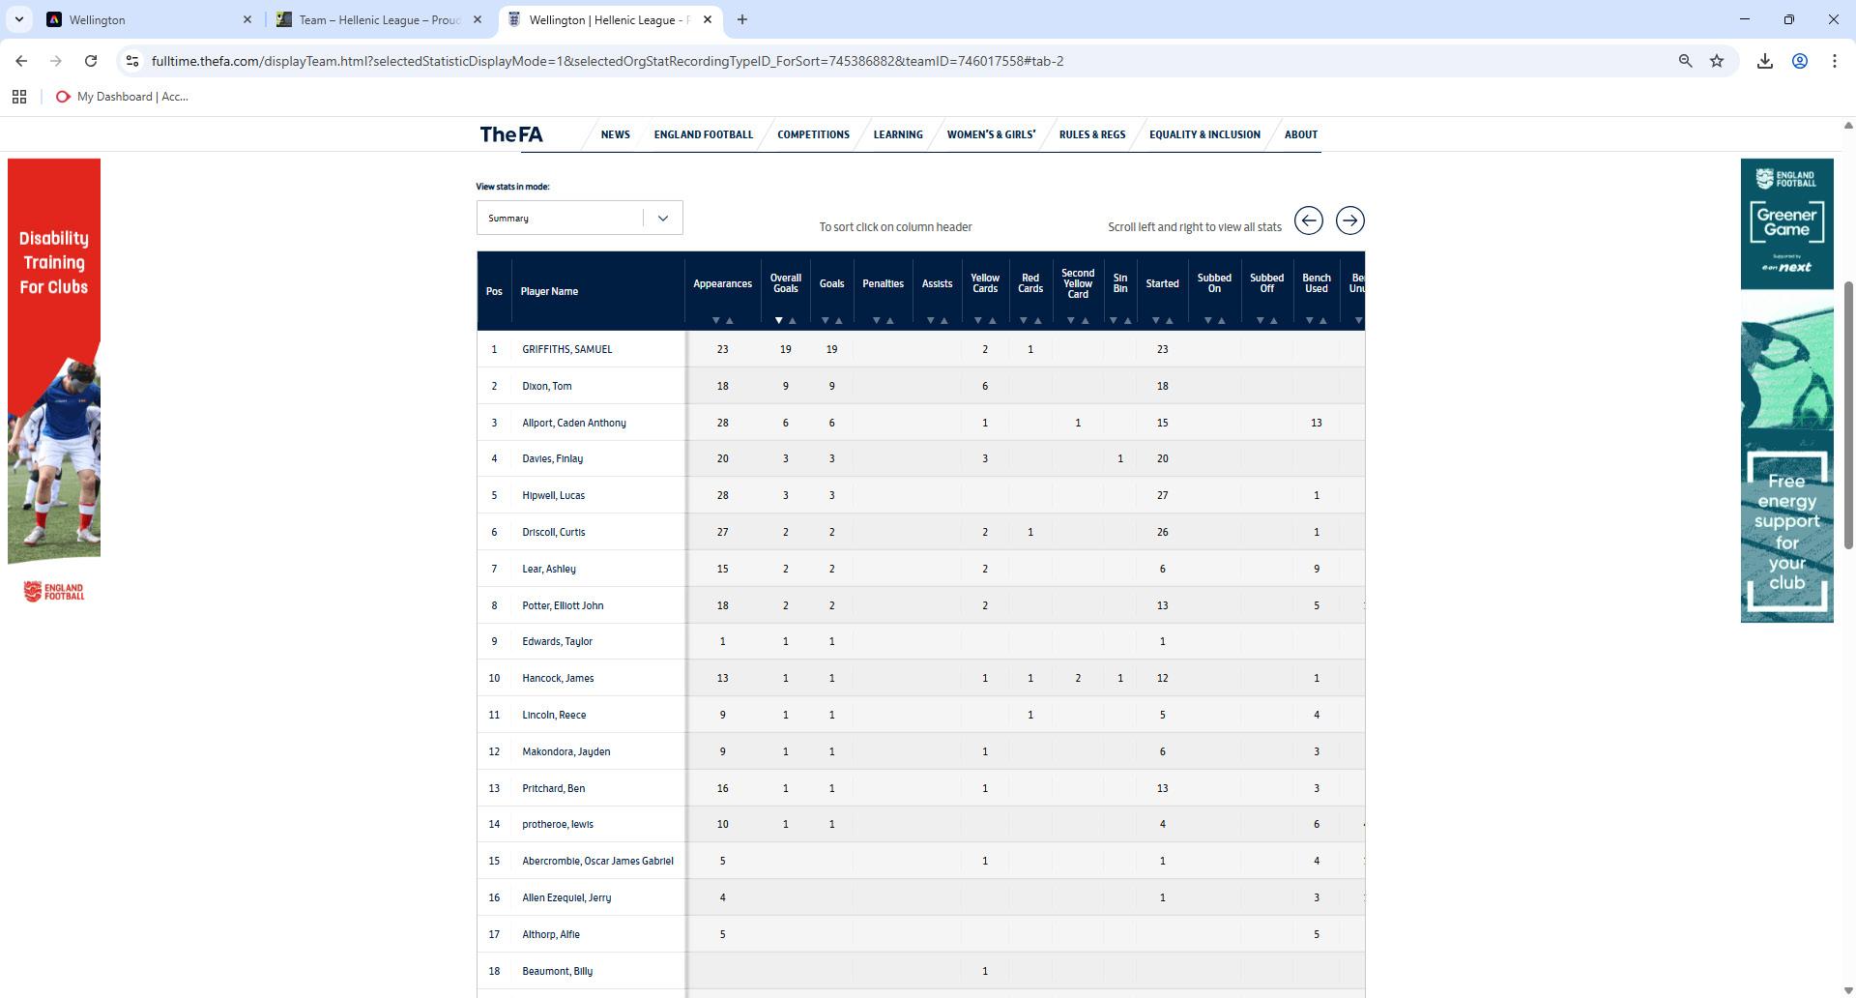Go back to previous page

(21, 61)
